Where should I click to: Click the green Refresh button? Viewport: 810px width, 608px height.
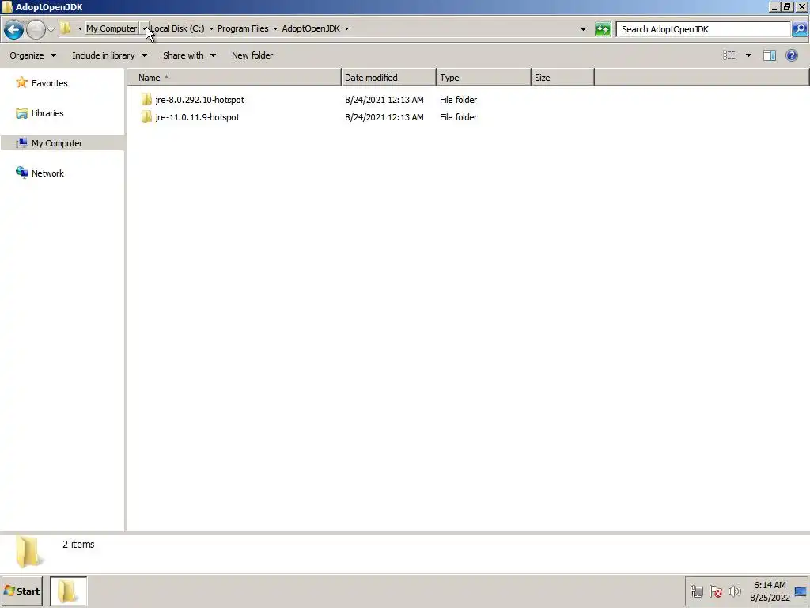pyautogui.click(x=602, y=29)
